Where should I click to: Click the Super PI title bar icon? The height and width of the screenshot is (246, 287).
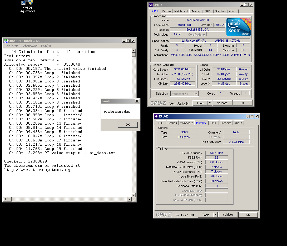[6, 41]
